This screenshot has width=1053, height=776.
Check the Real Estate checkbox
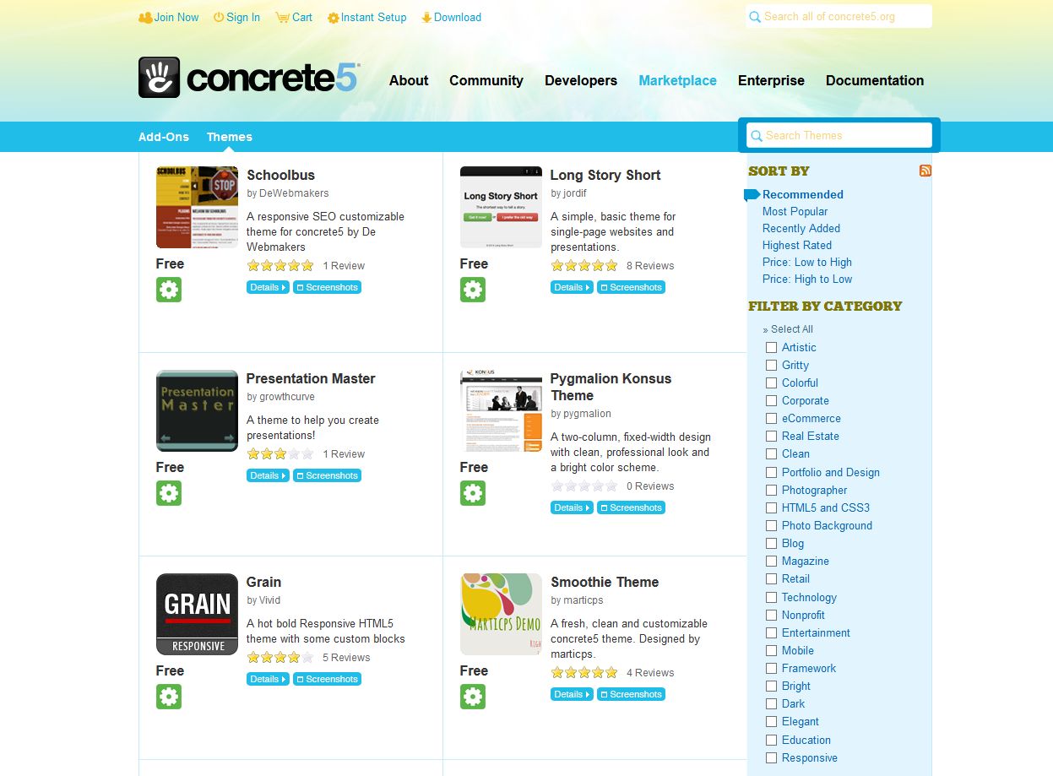tap(771, 437)
